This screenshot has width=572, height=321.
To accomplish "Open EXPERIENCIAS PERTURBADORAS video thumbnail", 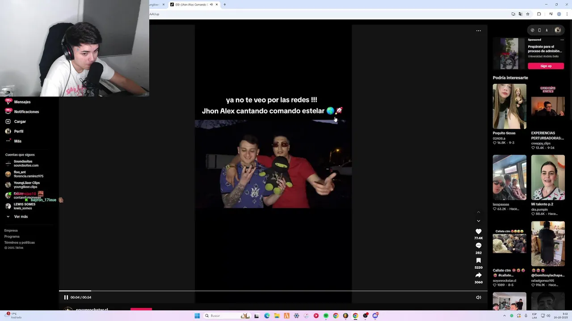I will (x=548, y=107).
